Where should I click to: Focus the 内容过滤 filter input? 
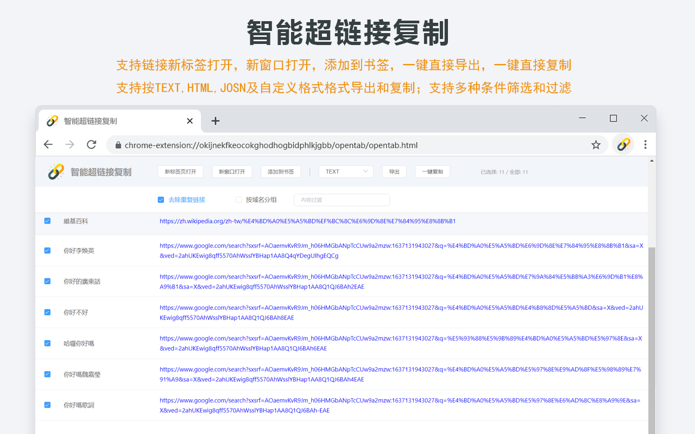tap(342, 200)
